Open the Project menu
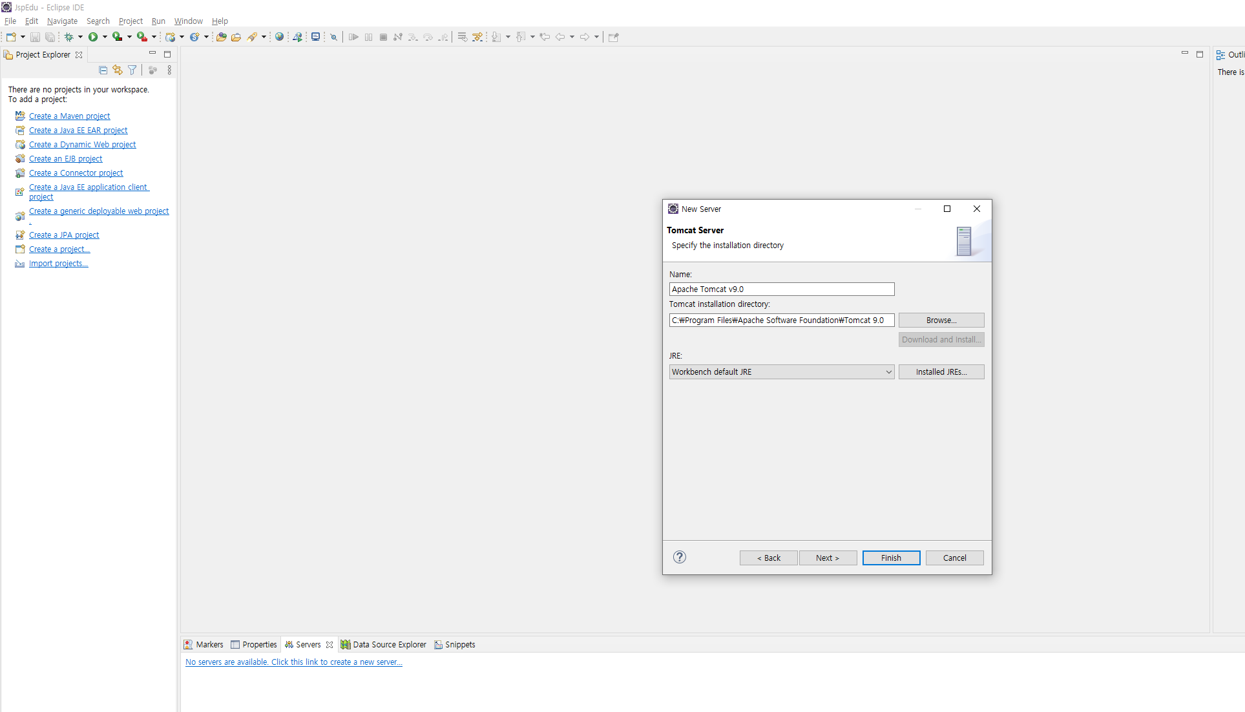 131,21
